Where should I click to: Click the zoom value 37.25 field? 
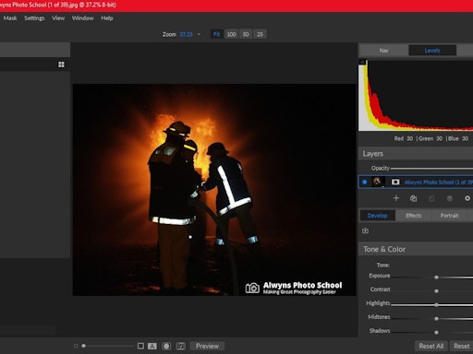(187, 34)
